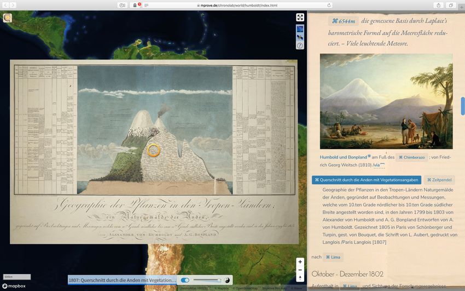
Task: Click the Oktober - Dezember 1802 heading
Action: tap(347, 274)
